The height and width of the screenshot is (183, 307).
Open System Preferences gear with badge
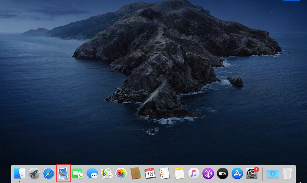click(x=252, y=173)
